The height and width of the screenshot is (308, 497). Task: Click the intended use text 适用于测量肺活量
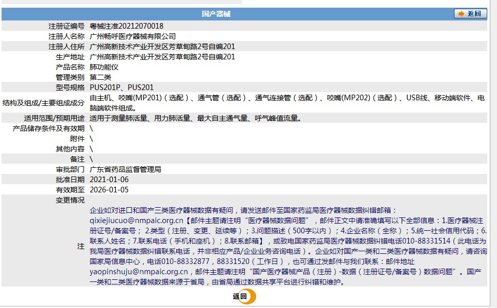[195, 118]
